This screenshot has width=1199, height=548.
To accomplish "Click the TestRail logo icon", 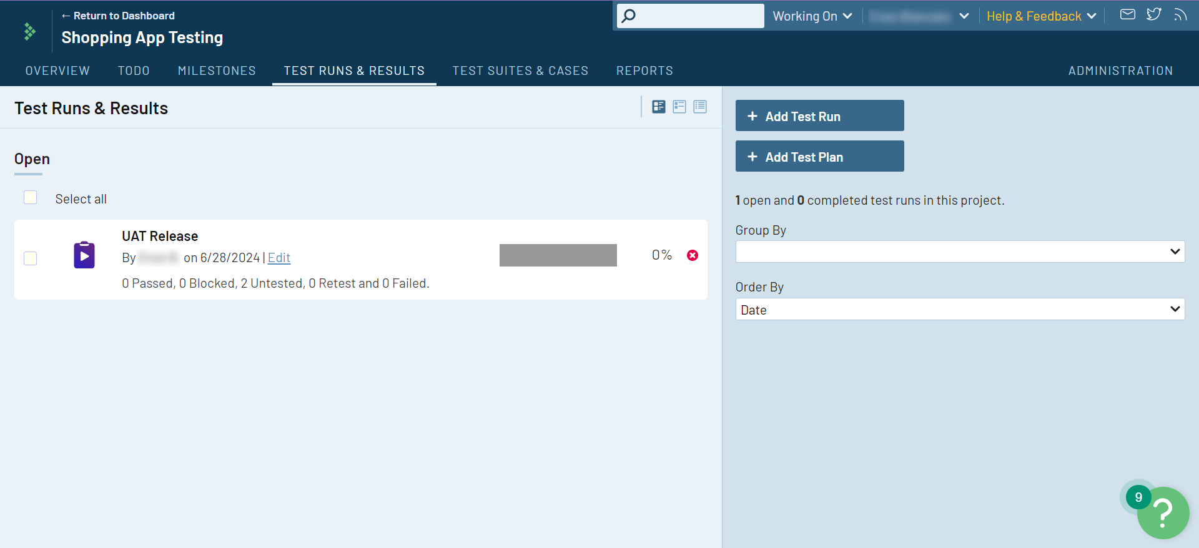I will 29,31.
